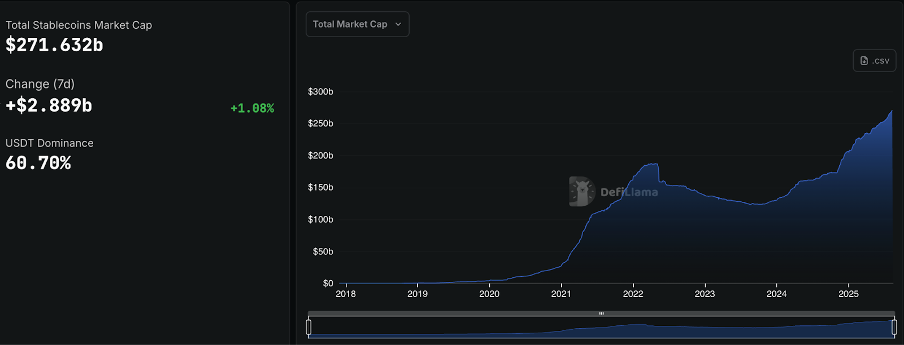904x345 pixels.
Task: Click the $300b y-axis label
Action: pyautogui.click(x=320, y=91)
